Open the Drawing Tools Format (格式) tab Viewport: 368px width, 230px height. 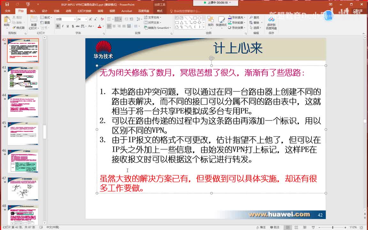pos(160,11)
